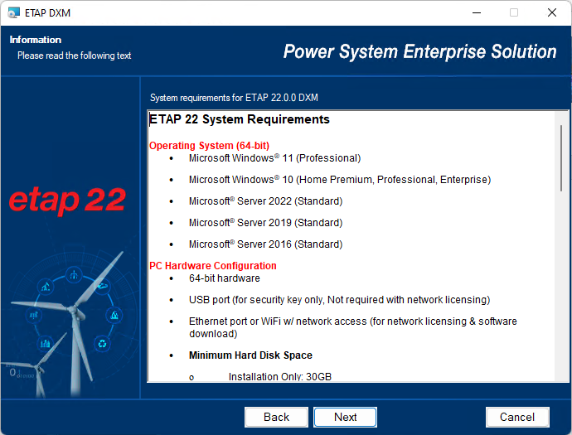
Task: Click the Microsoft Server 2022 (Standard) line
Action: (265, 201)
